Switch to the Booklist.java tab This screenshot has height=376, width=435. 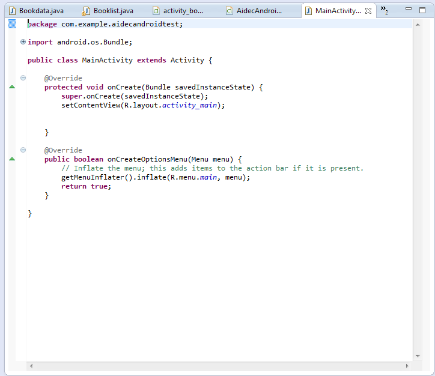pyautogui.click(x=114, y=11)
